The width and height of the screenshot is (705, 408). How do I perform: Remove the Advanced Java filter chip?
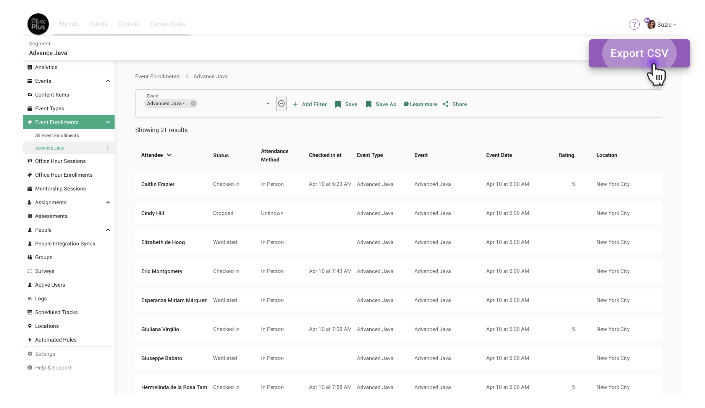coord(193,103)
